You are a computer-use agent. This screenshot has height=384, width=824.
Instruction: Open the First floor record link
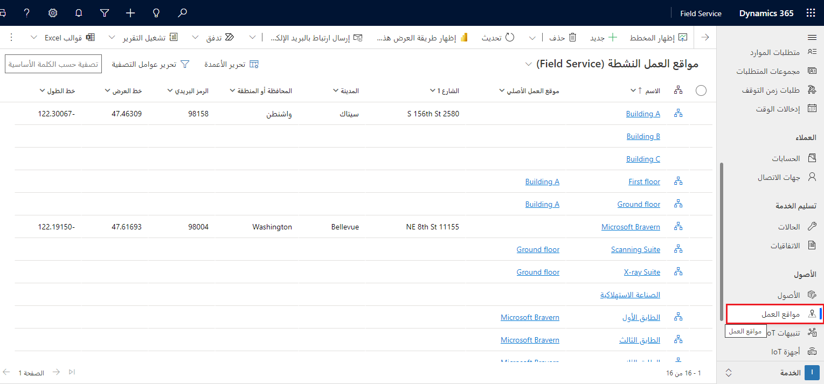click(645, 181)
